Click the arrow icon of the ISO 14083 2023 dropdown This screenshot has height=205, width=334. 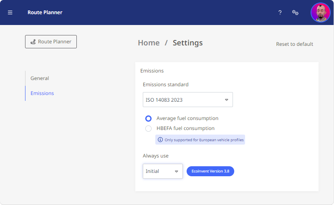(226, 100)
